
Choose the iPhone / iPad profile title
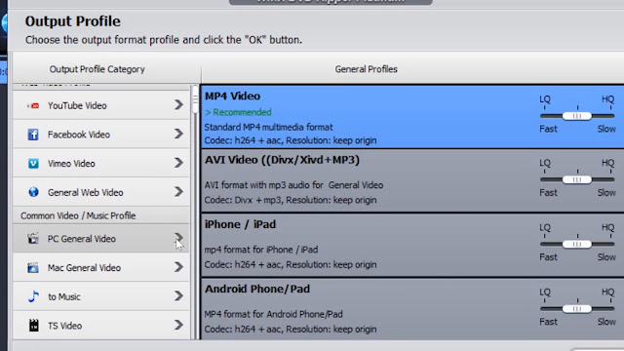pos(240,224)
